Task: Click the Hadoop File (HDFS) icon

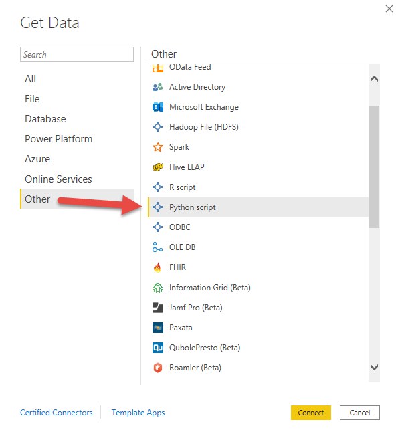Action: 157,127
